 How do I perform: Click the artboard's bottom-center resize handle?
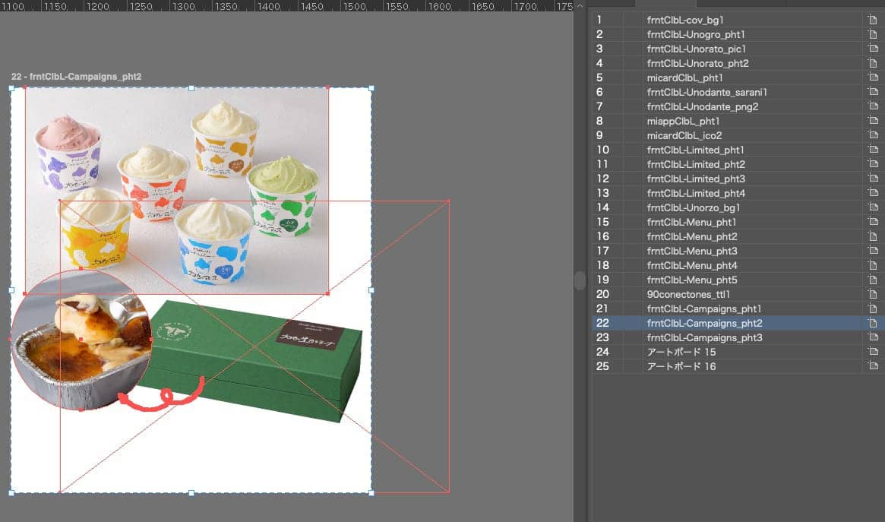[191, 492]
